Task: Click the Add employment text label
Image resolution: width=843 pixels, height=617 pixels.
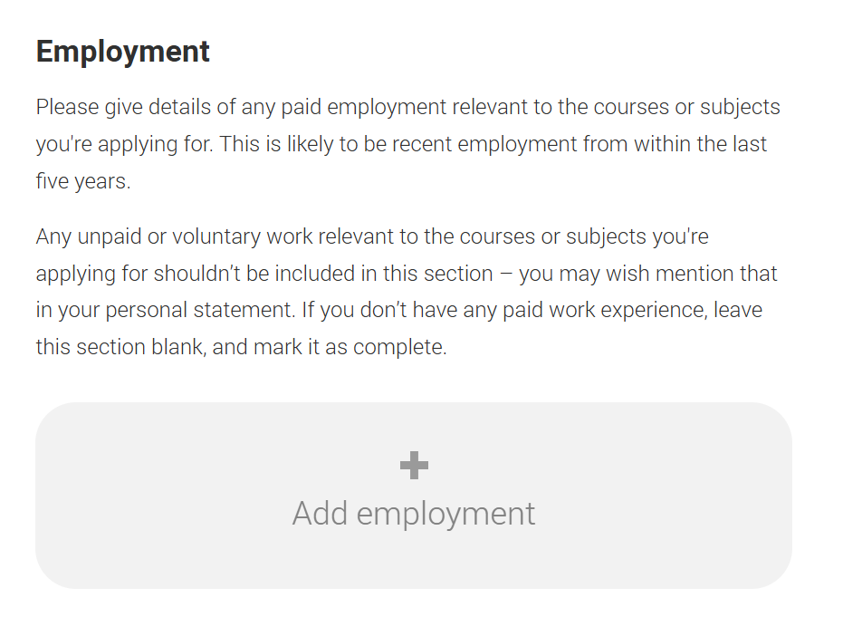Action: [414, 514]
